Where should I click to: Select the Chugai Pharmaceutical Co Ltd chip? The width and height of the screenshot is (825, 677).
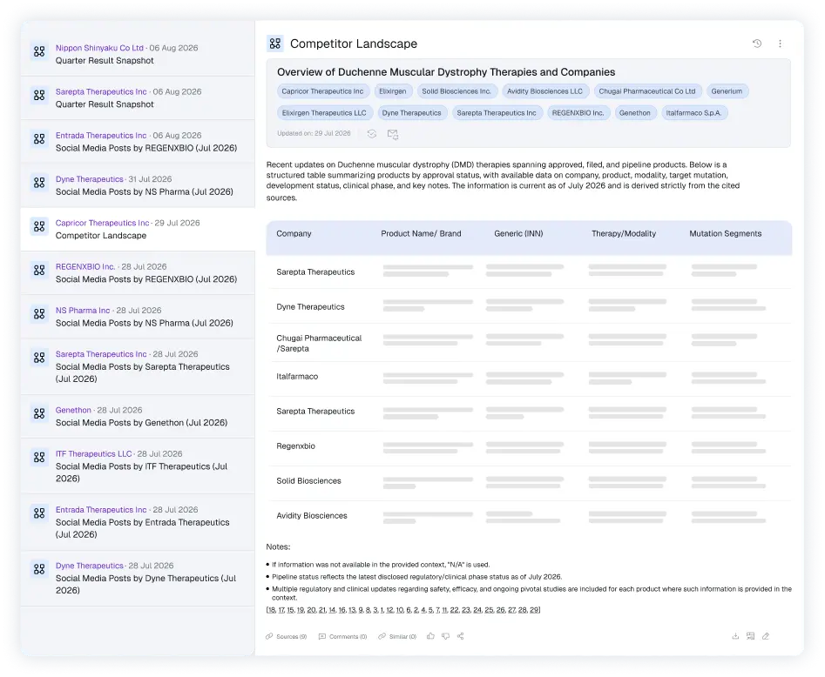coord(646,91)
